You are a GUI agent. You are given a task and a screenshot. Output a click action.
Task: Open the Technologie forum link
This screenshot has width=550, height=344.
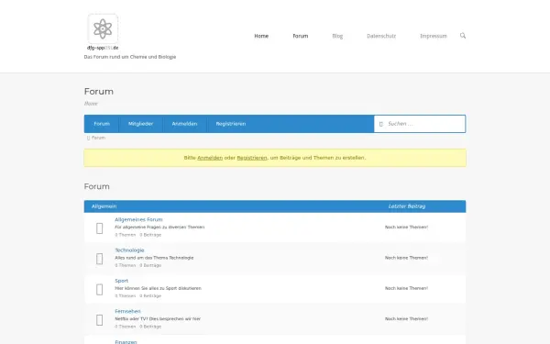coord(129,250)
